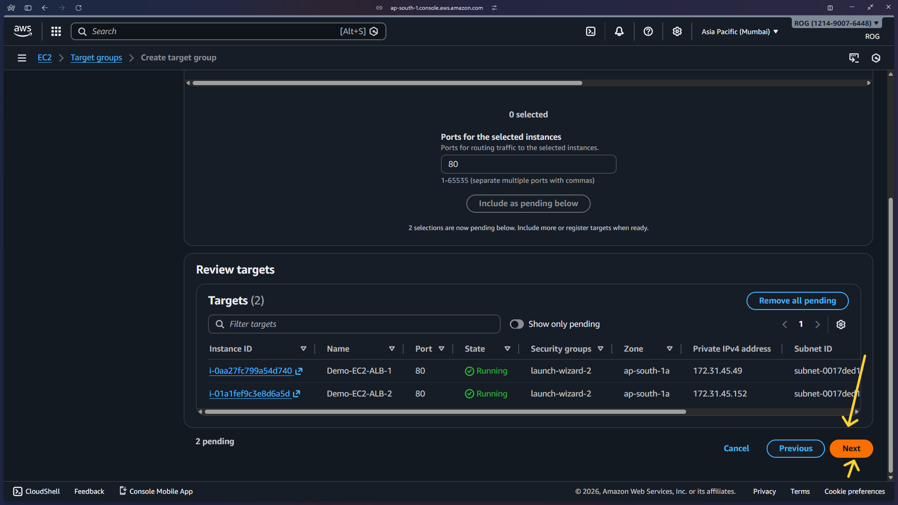Expand the Asia Pacific (Mumbai) region dropdown
Image resolution: width=898 pixels, height=505 pixels.
tap(740, 32)
